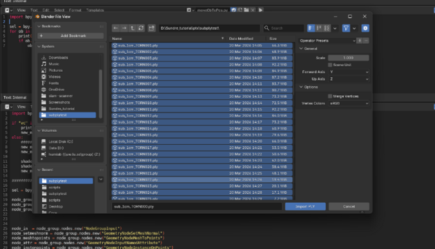Go up to parent directory
Viewport: 435px width, 249px height.
(x=133, y=28)
